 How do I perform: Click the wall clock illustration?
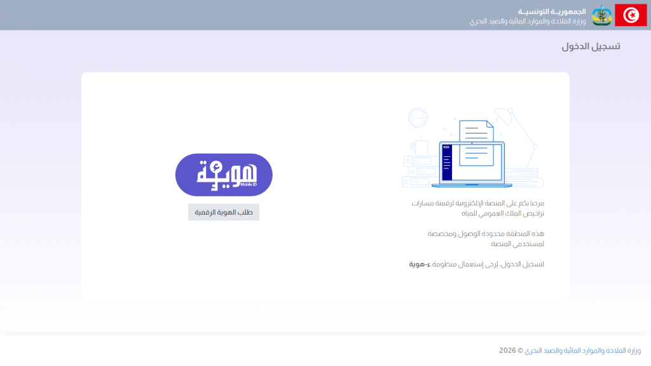[x=418, y=118]
